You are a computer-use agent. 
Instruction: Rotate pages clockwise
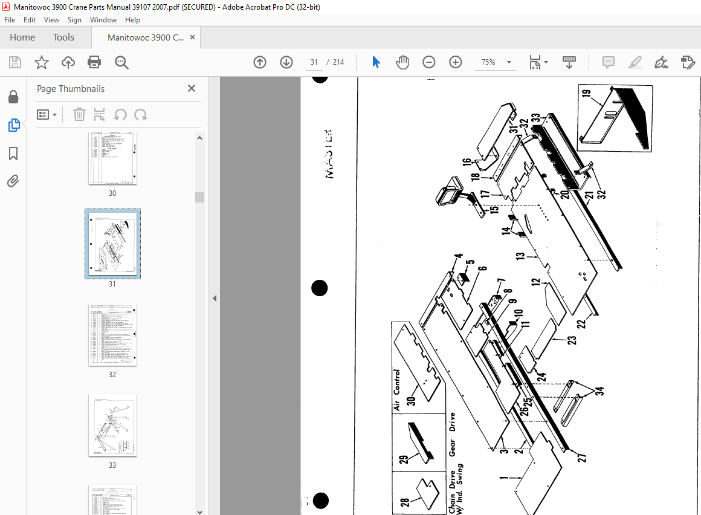(141, 115)
